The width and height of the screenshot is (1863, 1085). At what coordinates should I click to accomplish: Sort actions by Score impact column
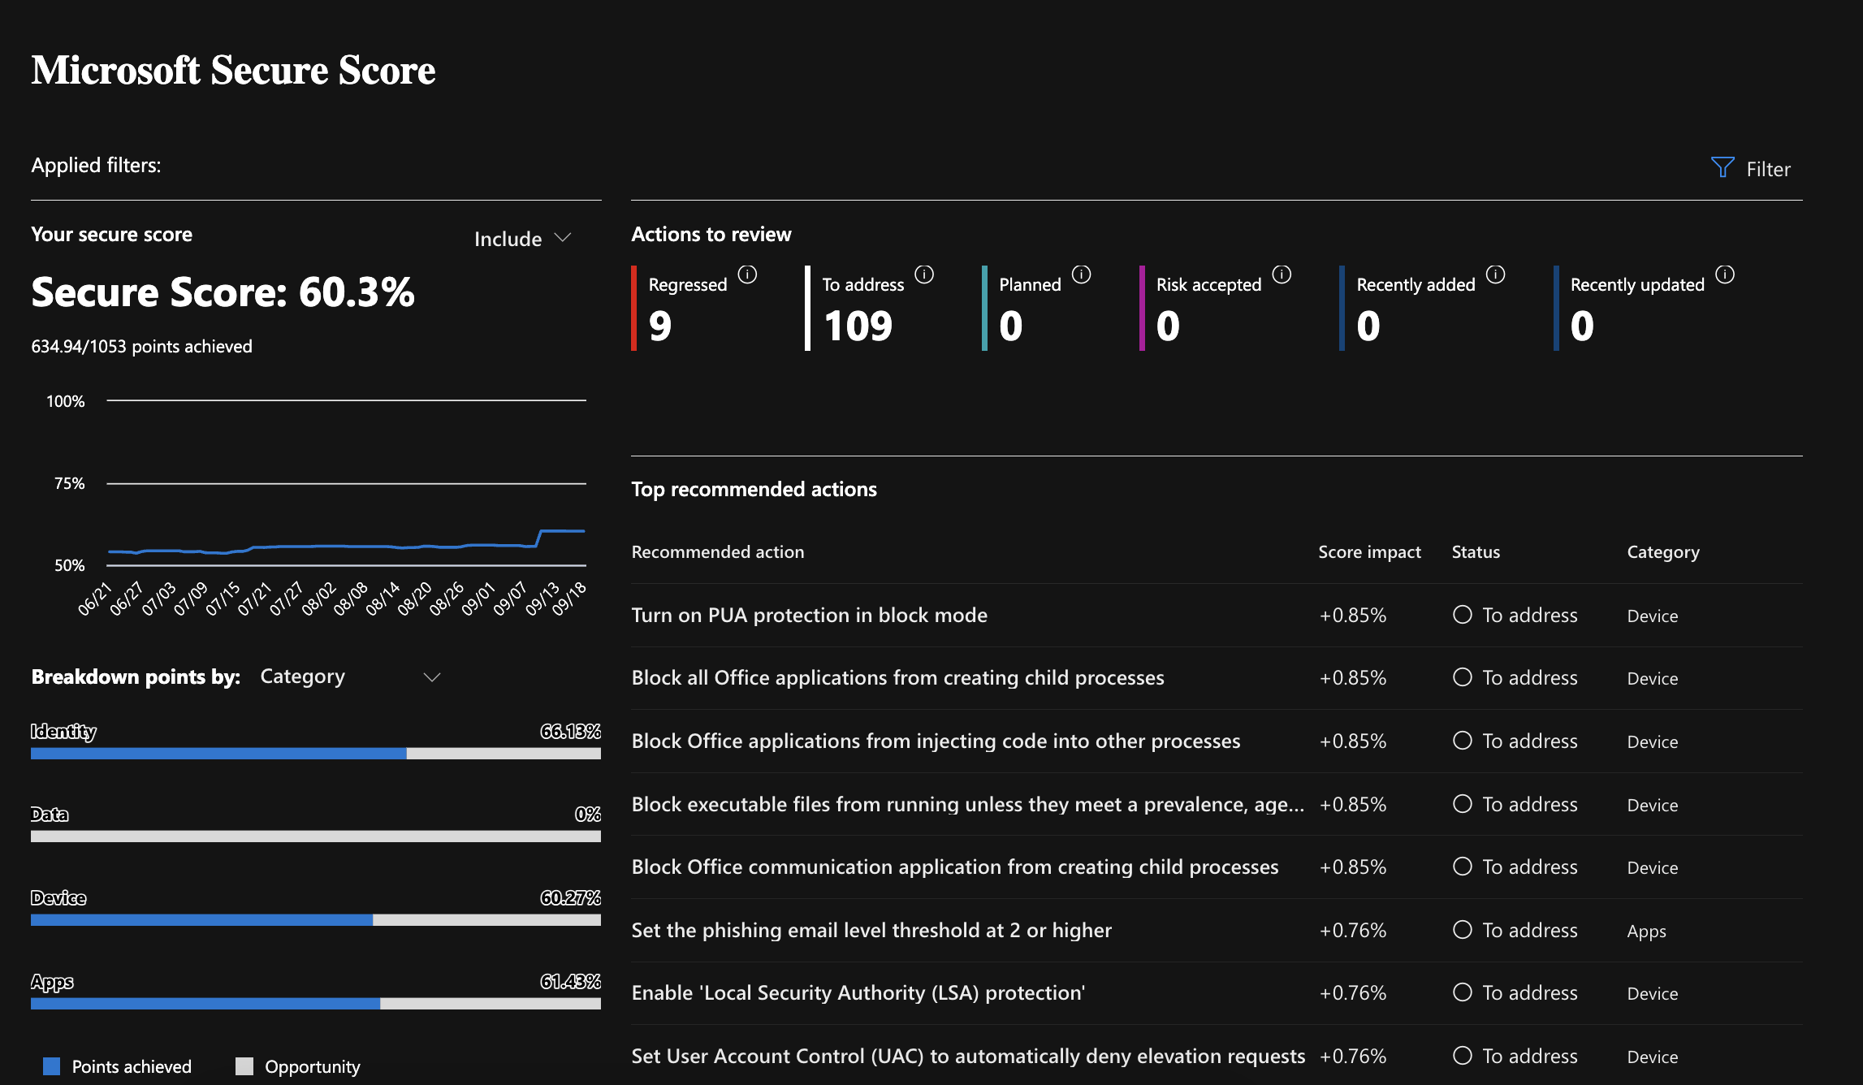(1369, 551)
